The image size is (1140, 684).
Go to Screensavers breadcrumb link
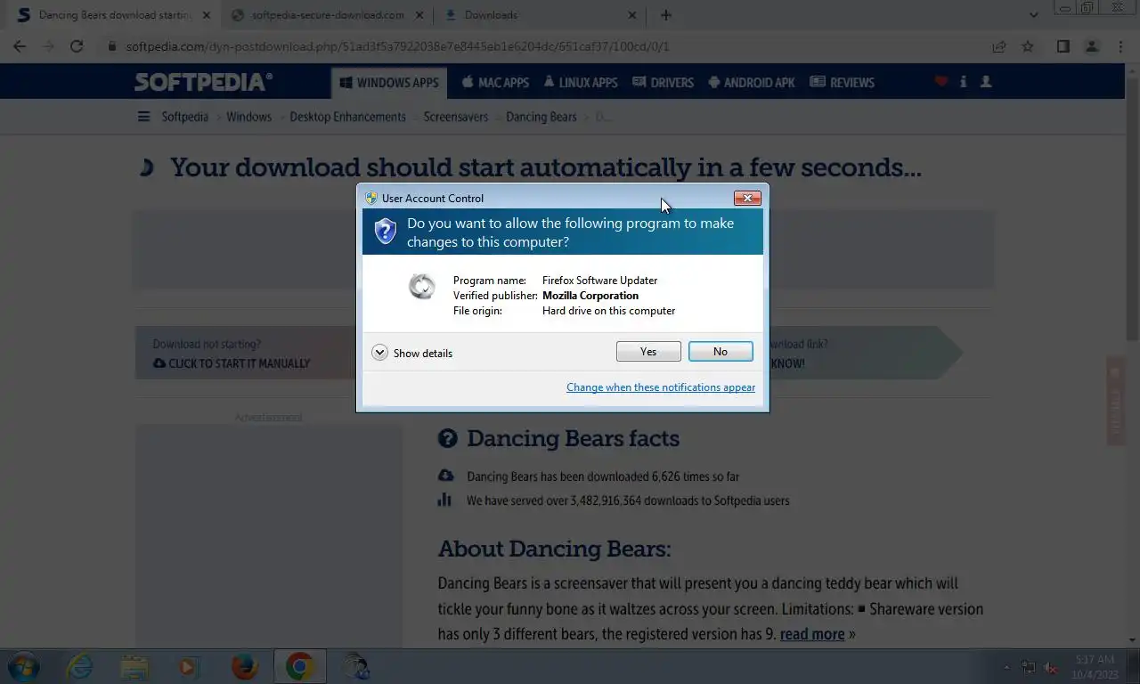tap(456, 117)
